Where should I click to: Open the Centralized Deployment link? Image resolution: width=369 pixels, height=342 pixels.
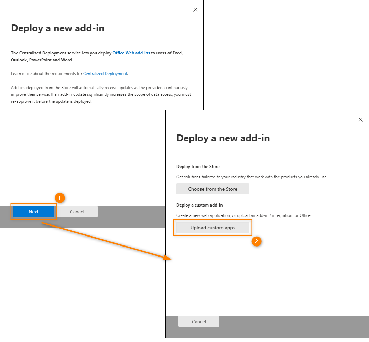point(105,74)
